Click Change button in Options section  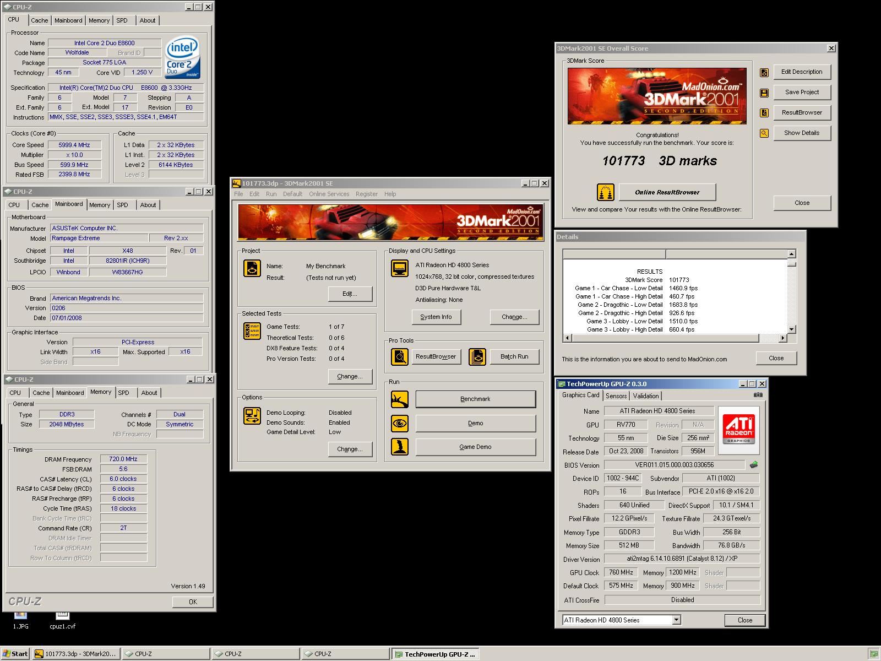coord(350,449)
